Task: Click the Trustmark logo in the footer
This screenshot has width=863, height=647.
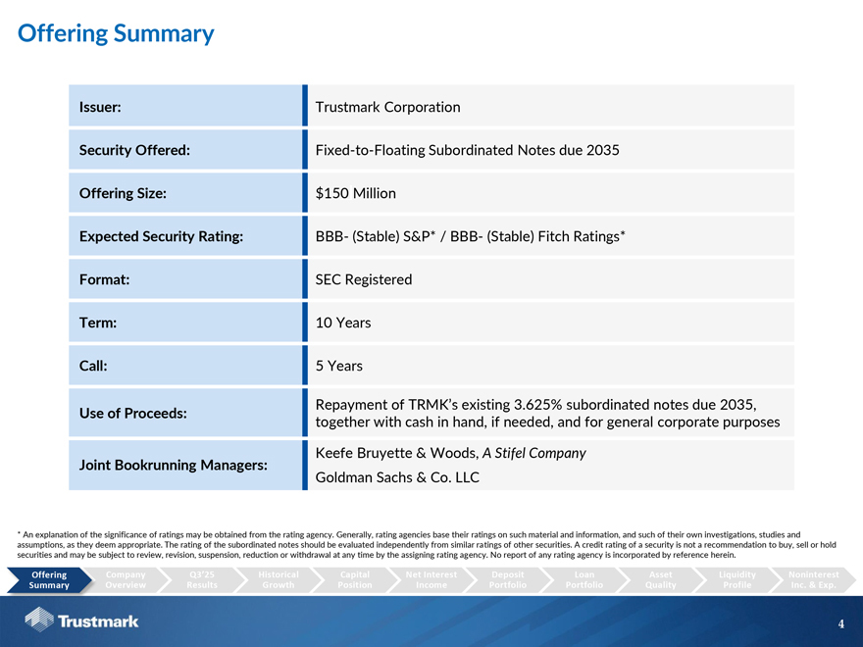Action: (81, 621)
